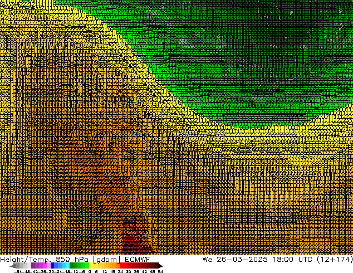Click the '18:00 UTC' time text

292,260
